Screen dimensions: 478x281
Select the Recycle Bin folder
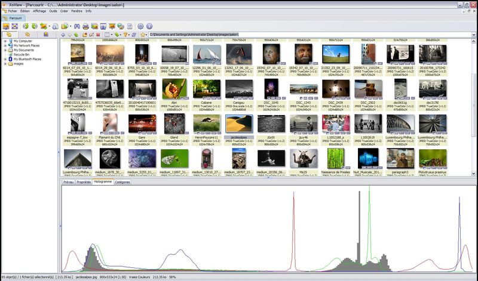pyautogui.click(x=20, y=55)
